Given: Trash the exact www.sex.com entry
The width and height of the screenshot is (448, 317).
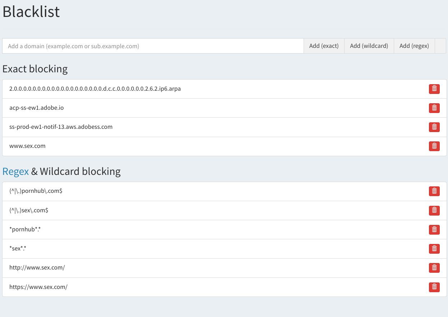Looking at the screenshot, I should [434, 146].
